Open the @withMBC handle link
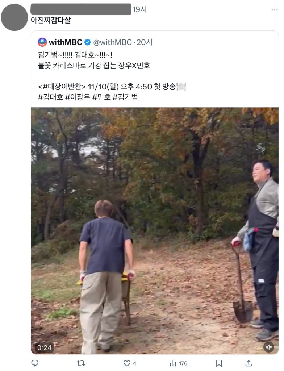The image size is (284, 371). click(112, 42)
